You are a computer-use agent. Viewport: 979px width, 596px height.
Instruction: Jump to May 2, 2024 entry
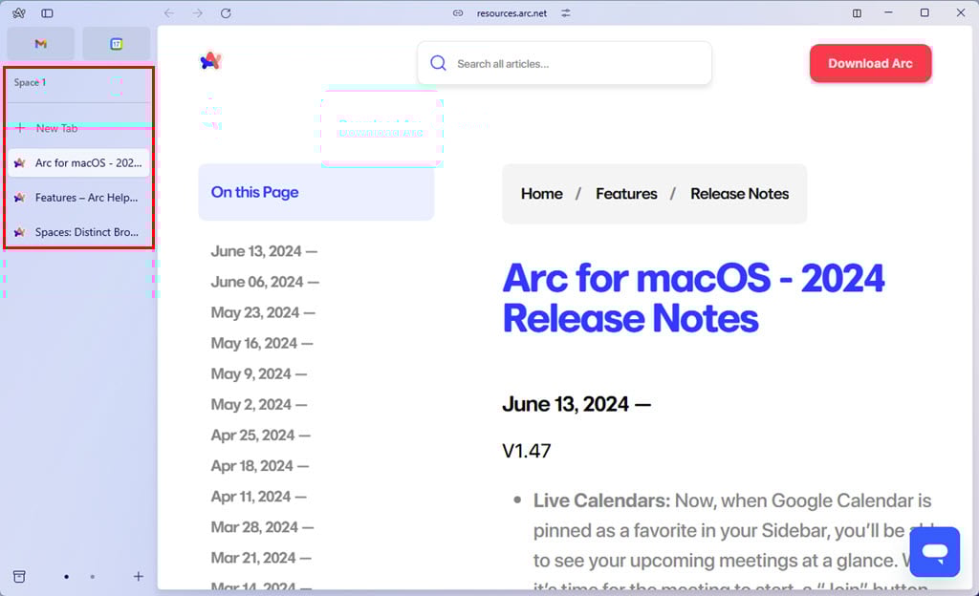tap(258, 404)
